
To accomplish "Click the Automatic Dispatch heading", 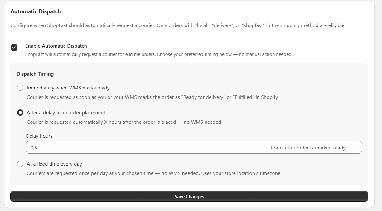I will coord(36,11).
